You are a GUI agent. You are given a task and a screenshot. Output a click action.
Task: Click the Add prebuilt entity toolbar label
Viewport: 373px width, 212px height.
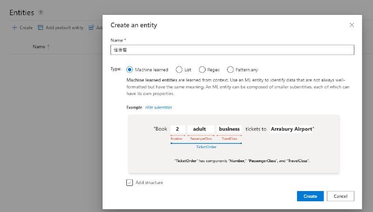[64, 27]
